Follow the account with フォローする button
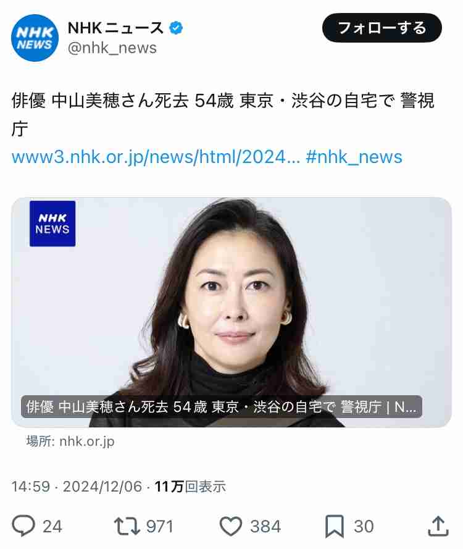 tap(382, 28)
